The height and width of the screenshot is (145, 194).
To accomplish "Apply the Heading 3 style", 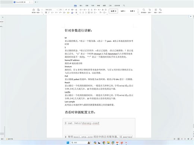I will [x=113, y=11].
